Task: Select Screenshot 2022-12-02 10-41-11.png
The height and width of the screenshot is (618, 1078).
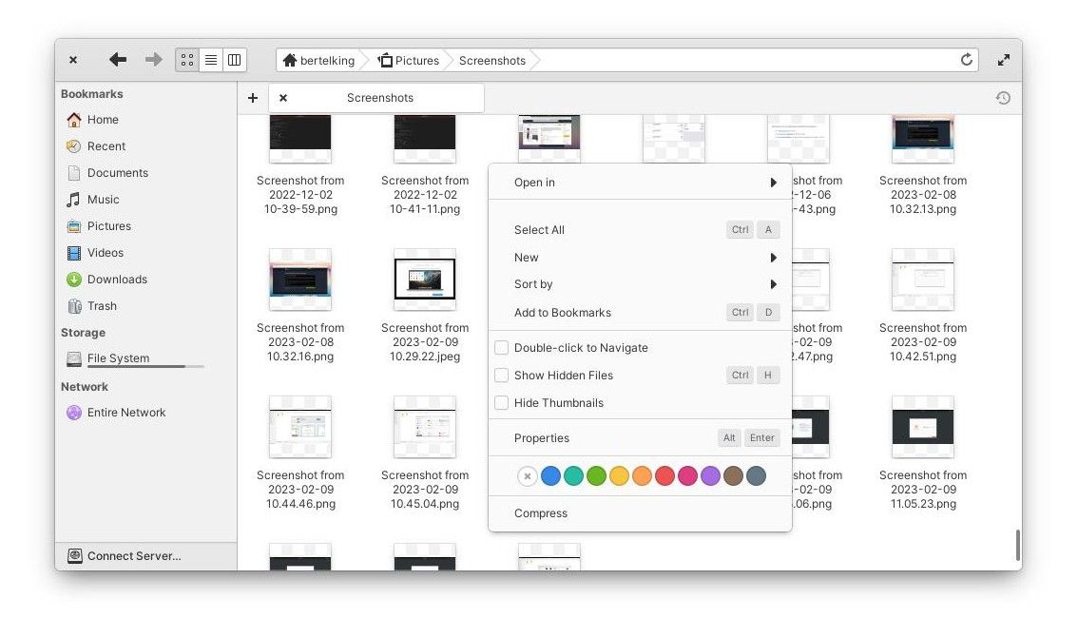Action: click(x=425, y=165)
